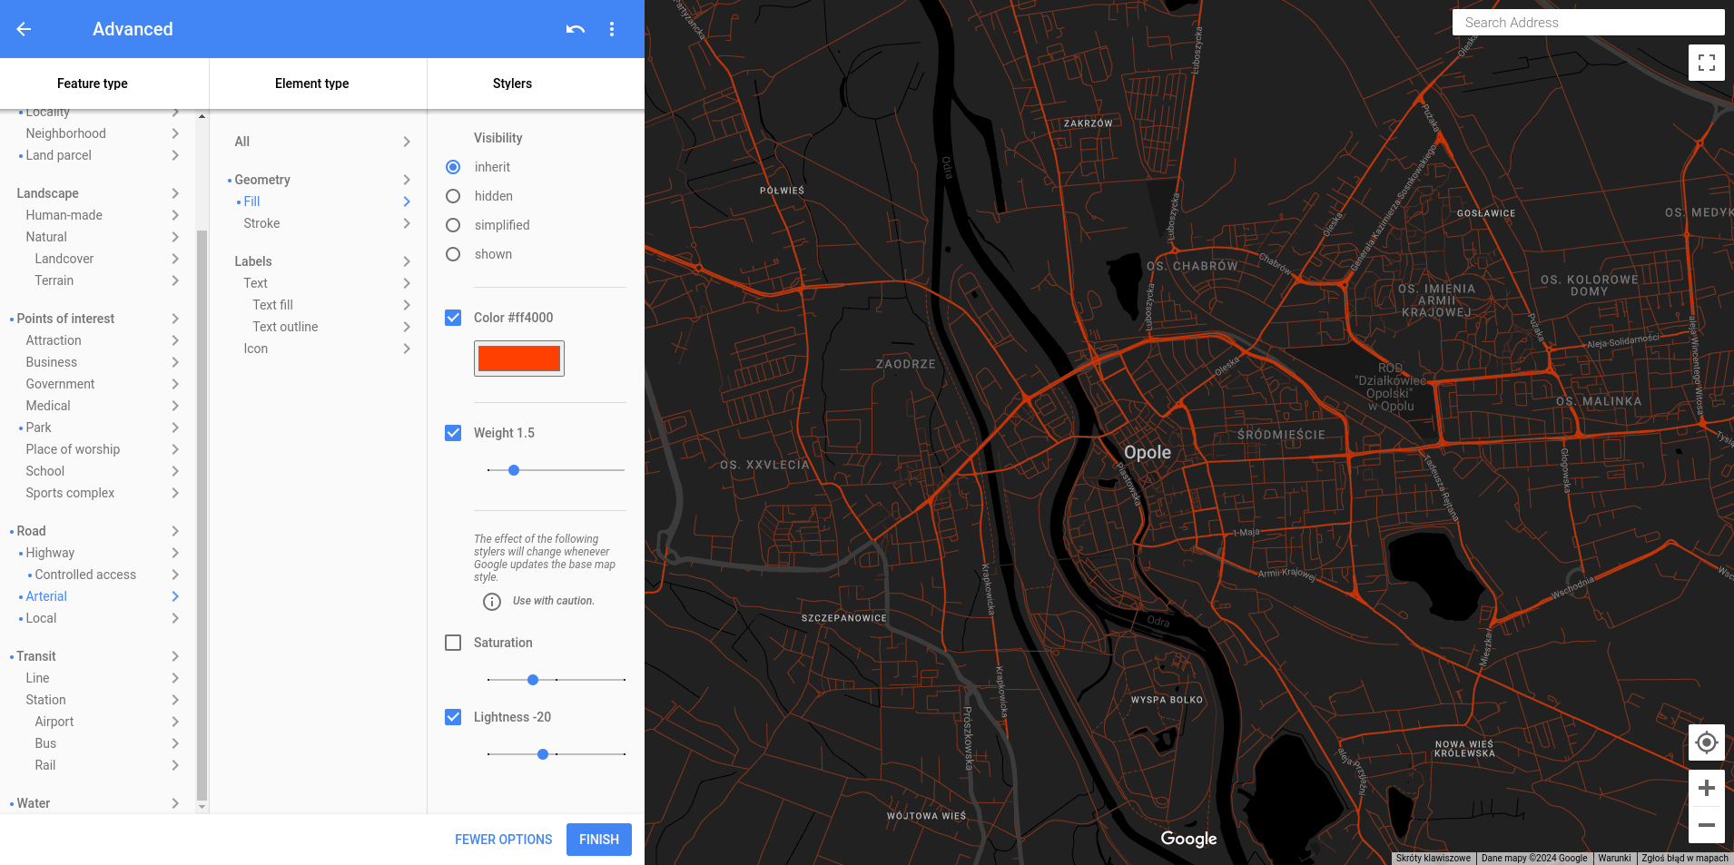
Task: Open the Skróty klawiszowe link
Action: click(1433, 858)
